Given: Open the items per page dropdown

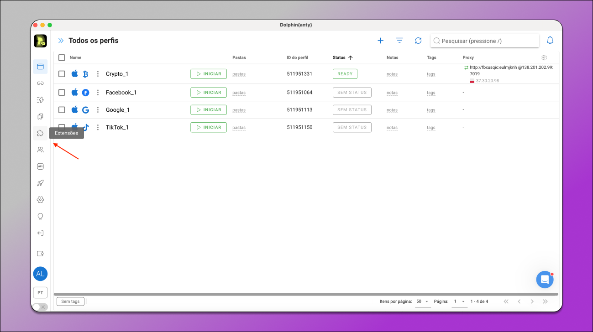Looking at the screenshot, I should pyautogui.click(x=423, y=301).
